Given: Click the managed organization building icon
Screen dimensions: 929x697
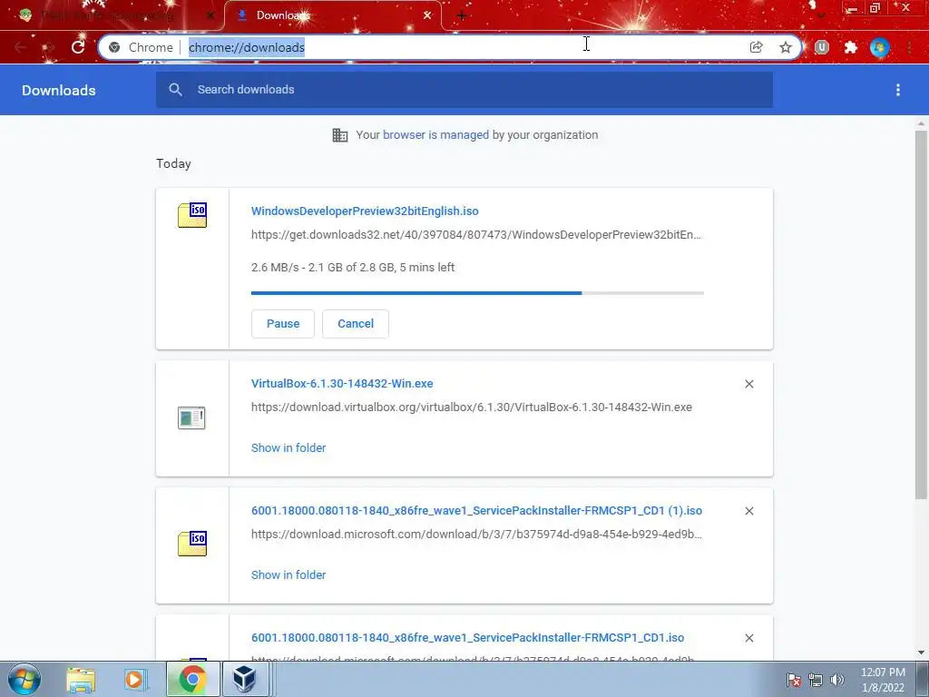Looking at the screenshot, I should [x=340, y=135].
